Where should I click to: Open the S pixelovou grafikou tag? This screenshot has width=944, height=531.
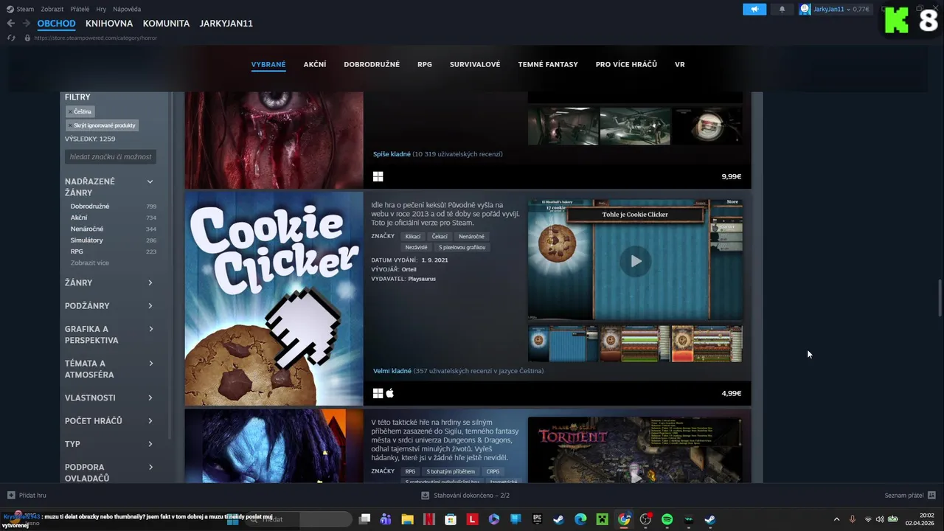pyautogui.click(x=462, y=247)
